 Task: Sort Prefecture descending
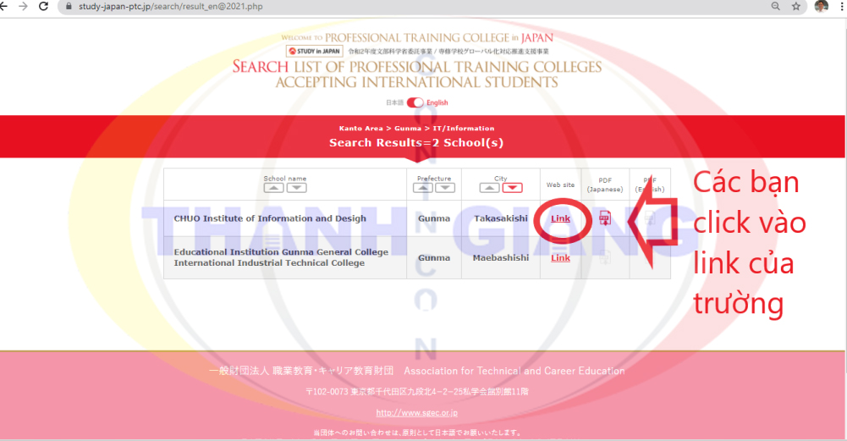point(445,188)
